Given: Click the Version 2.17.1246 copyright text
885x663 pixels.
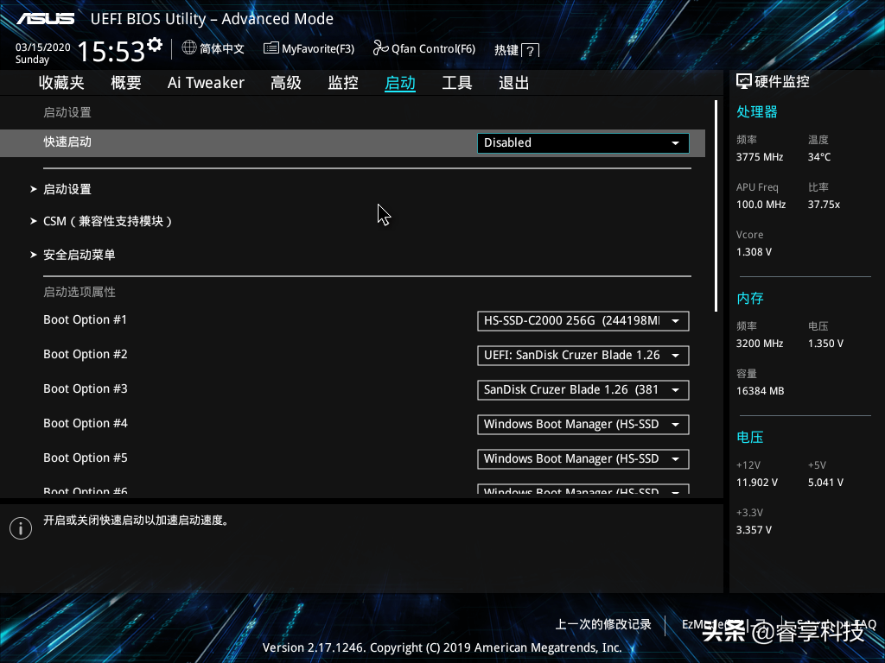Looking at the screenshot, I should pyautogui.click(x=442, y=647).
